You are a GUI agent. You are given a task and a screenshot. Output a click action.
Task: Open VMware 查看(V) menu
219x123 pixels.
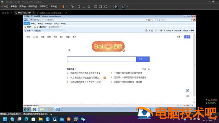tap(22, 6)
